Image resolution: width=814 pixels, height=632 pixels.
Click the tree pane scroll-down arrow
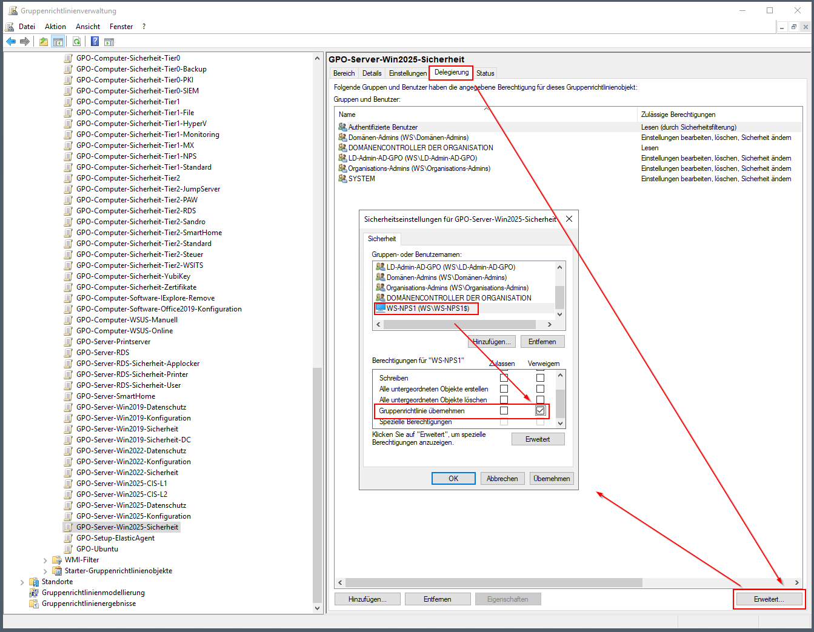(318, 608)
